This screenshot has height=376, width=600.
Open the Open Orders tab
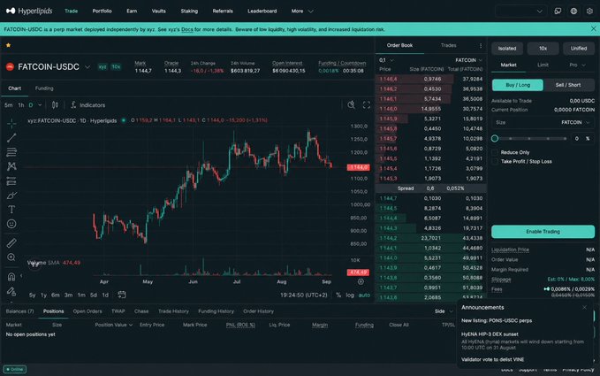87,311
